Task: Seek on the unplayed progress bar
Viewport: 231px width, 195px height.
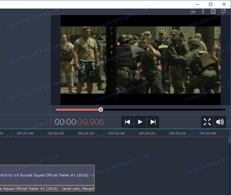Action: (164, 110)
